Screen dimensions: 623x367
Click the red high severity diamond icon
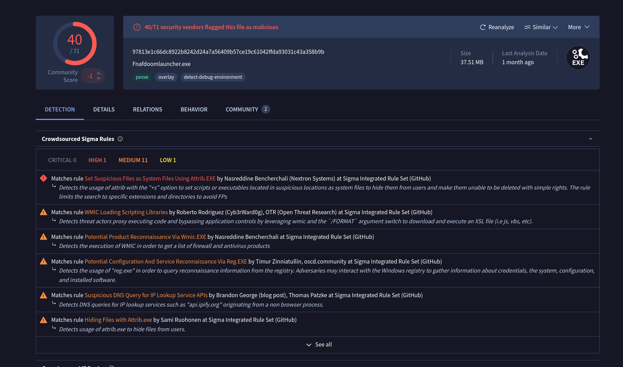click(x=43, y=178)
